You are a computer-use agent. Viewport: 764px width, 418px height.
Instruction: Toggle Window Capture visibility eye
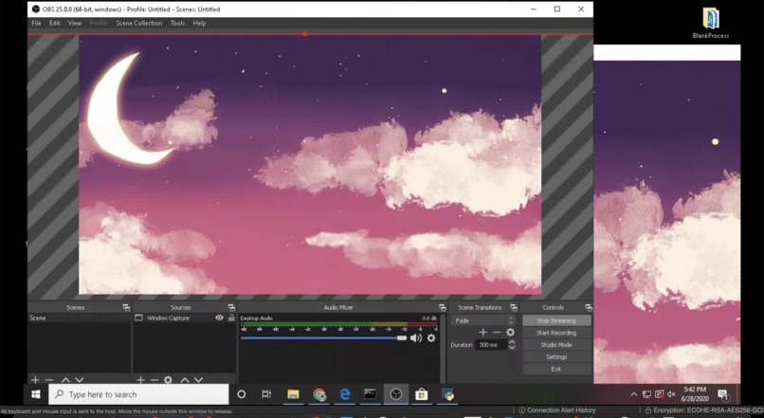pos(219,318)
